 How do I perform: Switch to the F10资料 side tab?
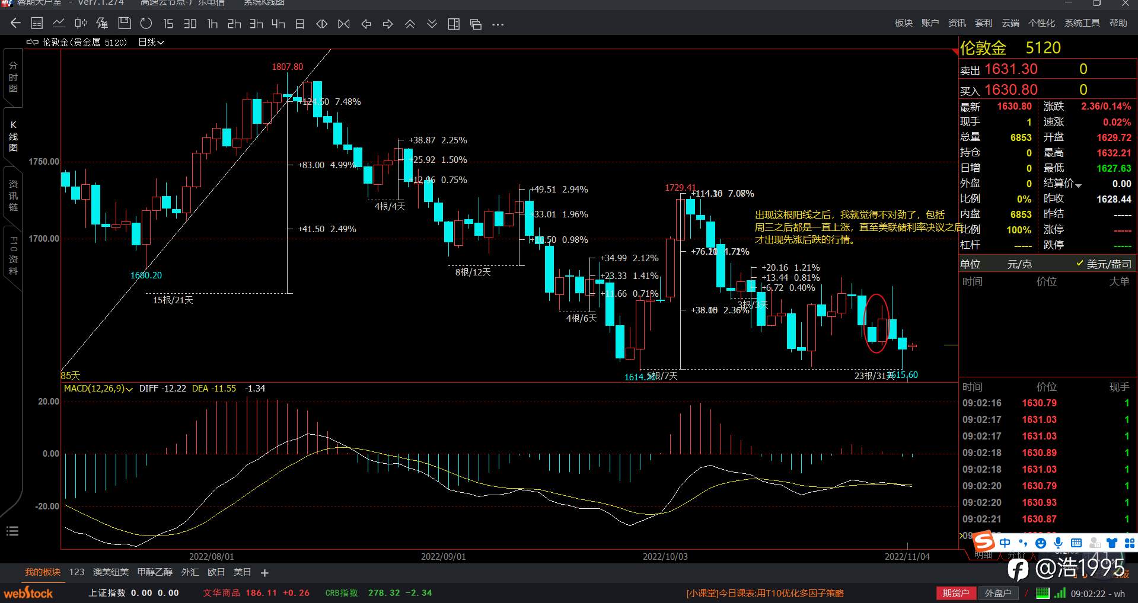click(13, 255)
